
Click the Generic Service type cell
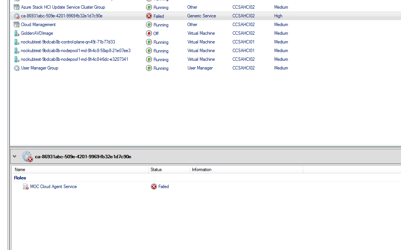tap(201, 16)
